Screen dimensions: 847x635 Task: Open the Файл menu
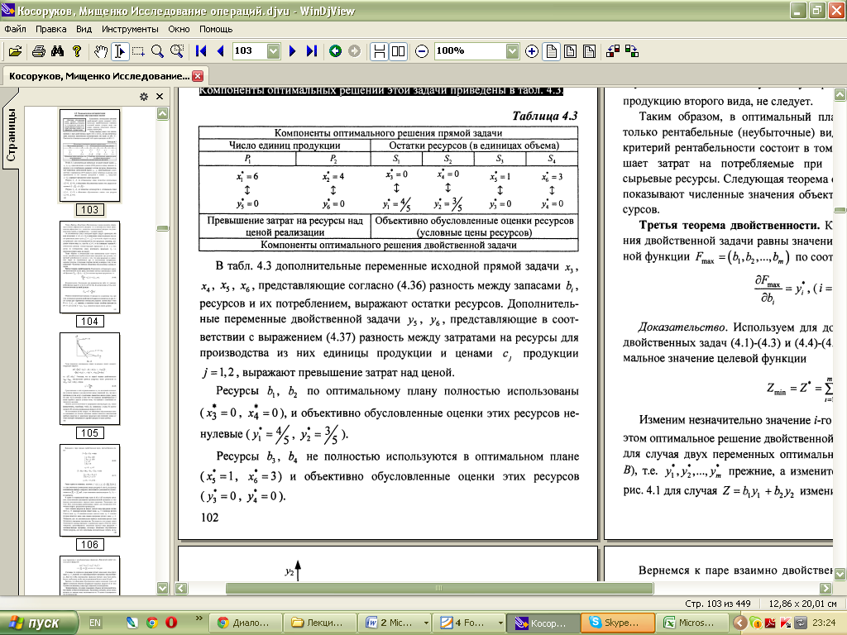[x=15, y=29]
